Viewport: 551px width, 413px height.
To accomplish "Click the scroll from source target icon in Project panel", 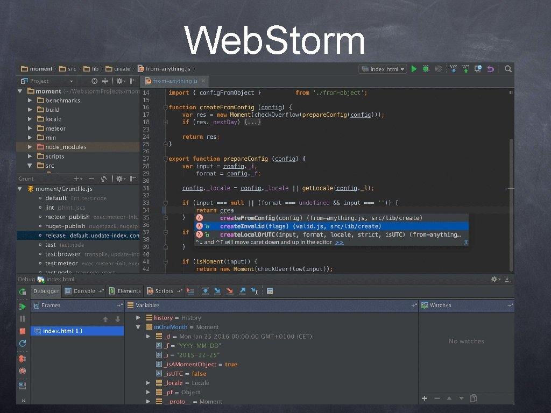I will (94, 81).
